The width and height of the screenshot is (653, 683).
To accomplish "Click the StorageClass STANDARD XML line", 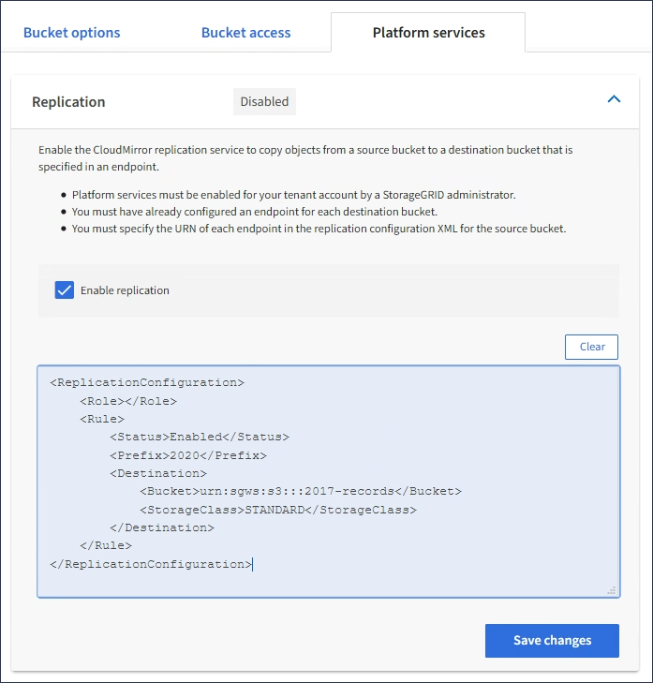I will click(x=277, y=510).
